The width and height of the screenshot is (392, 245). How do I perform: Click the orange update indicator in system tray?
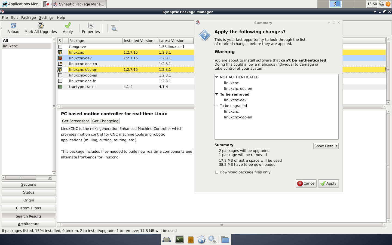pyautogui.click(x=388, y=4)
